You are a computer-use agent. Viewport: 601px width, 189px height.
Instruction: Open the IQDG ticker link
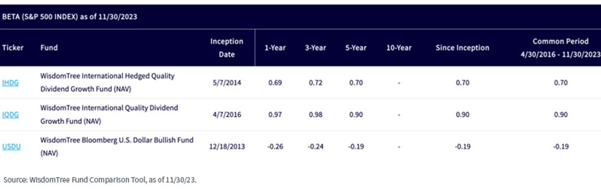(x=11, y=115)
